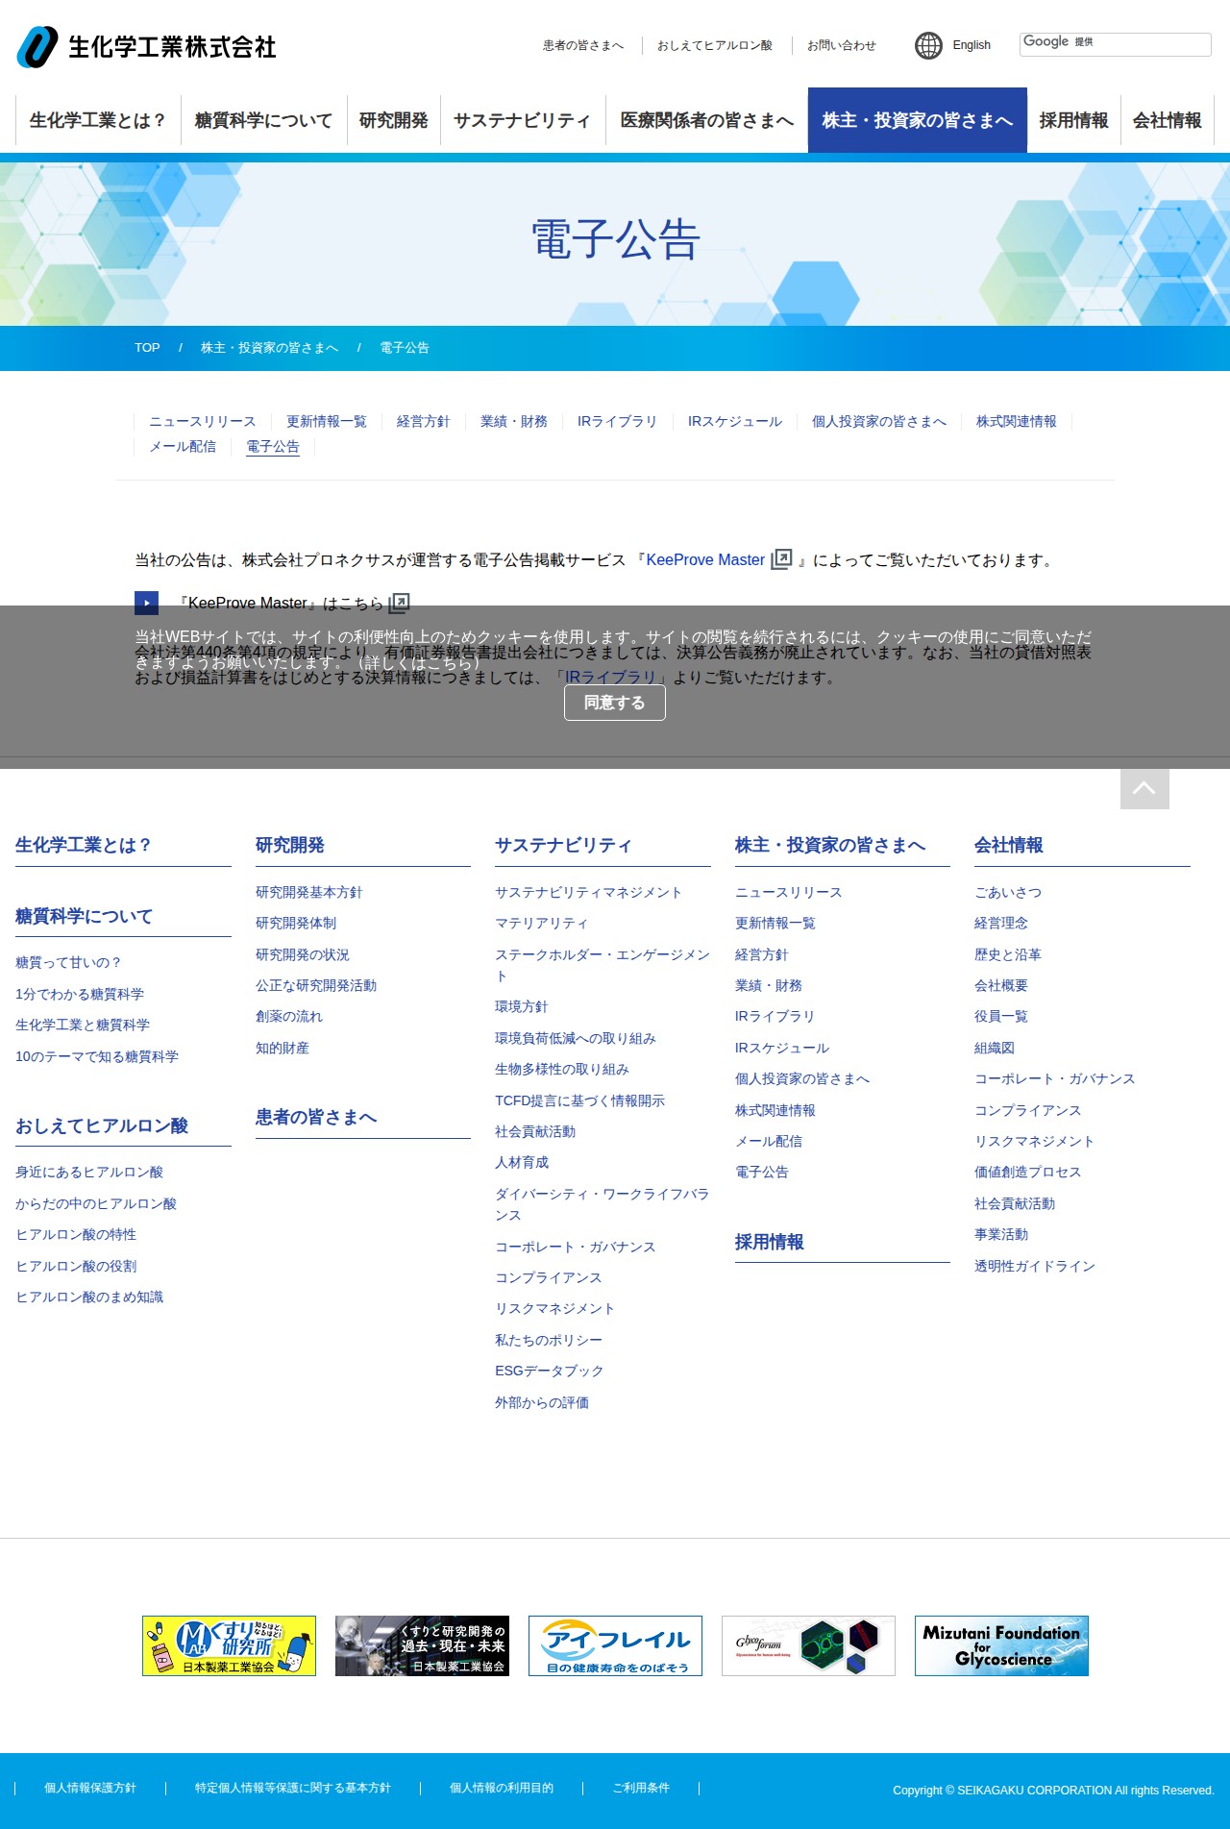Click ご利用条件 in bottom bar
This screenshot has width=1230, height=1829.
(641, 1788)
